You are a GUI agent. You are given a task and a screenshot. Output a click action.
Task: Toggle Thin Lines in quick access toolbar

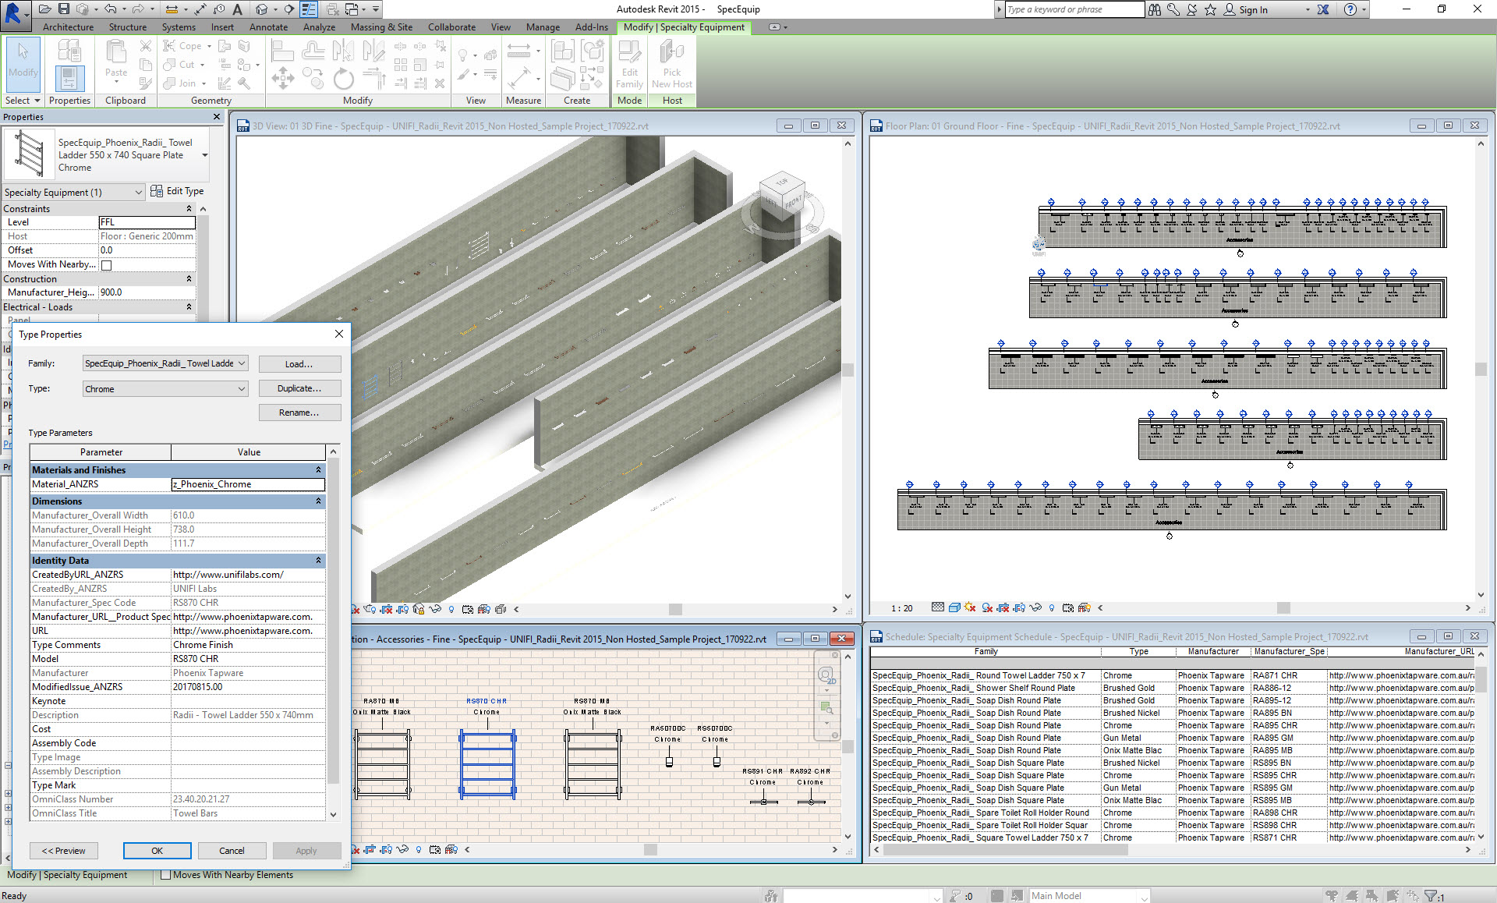point(309,9)
